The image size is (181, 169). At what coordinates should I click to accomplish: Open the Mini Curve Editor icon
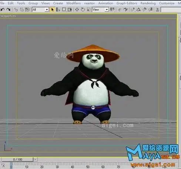point(3,166)
